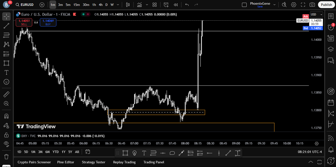The width and height of the screenshot is (336, 167).
Task: Enter fullscreen mode
Action: pos(303,5)
